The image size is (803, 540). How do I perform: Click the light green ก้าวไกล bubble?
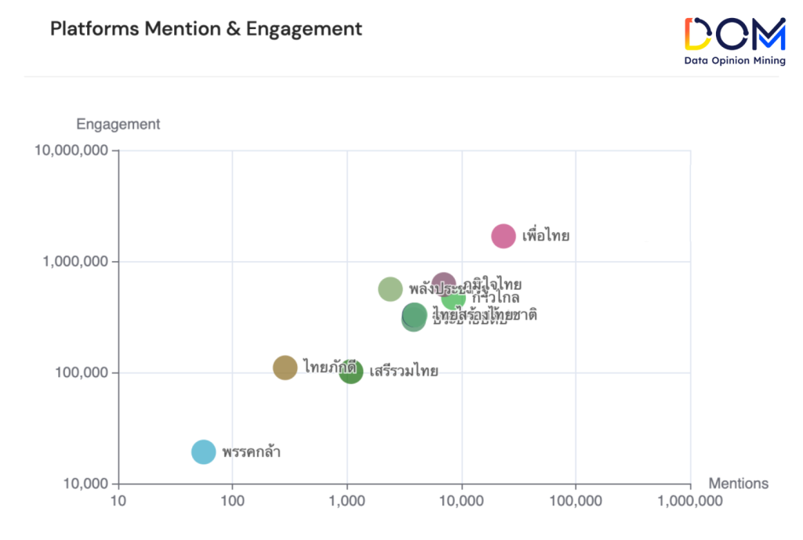tap(454, 299)
